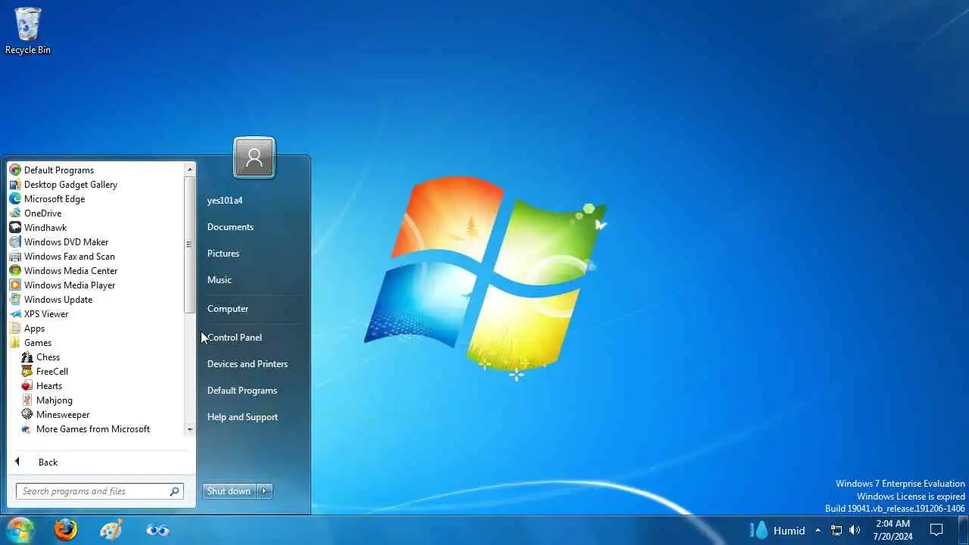The image size is (969, 545).
Task: Open Help and Support
Action: point(242,417)
